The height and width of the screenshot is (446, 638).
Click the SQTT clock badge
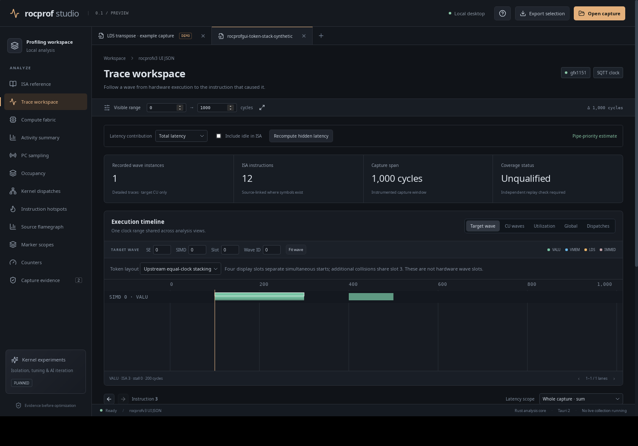click(x=608, y=73)
